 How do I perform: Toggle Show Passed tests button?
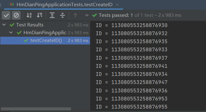click(6, 15)
